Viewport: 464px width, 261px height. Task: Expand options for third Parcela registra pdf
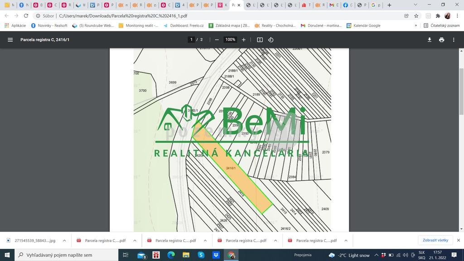tap(275, 241)
